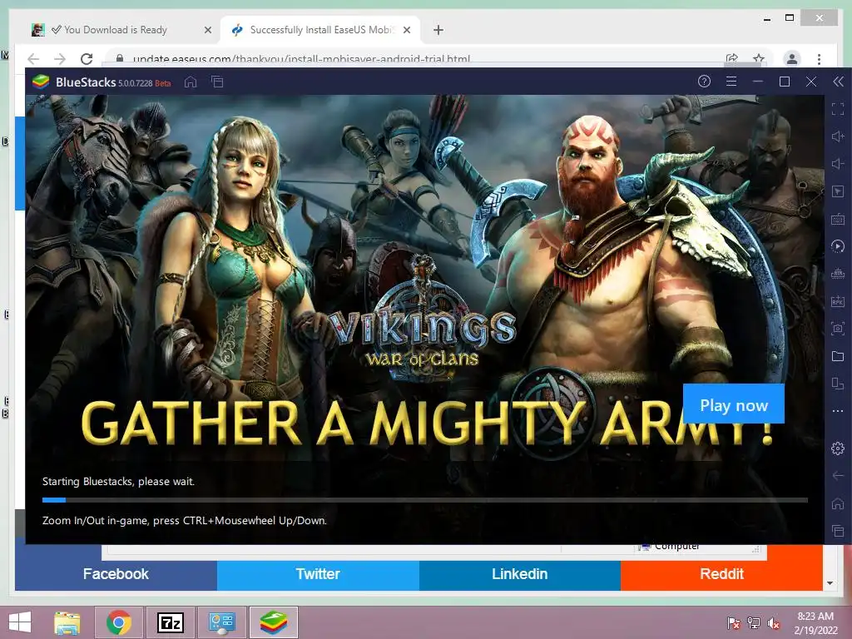Share this page icon in Chrome
852x639 pixels.
(x=732, y=59)
